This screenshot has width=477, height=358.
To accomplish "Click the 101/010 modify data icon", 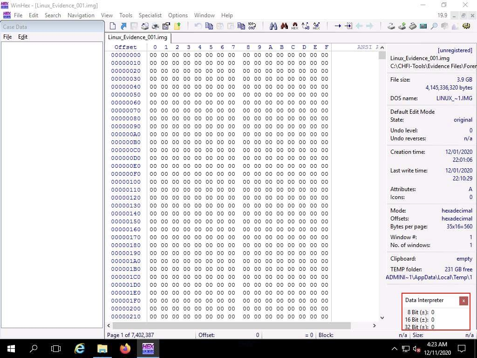I will (252, 26).
